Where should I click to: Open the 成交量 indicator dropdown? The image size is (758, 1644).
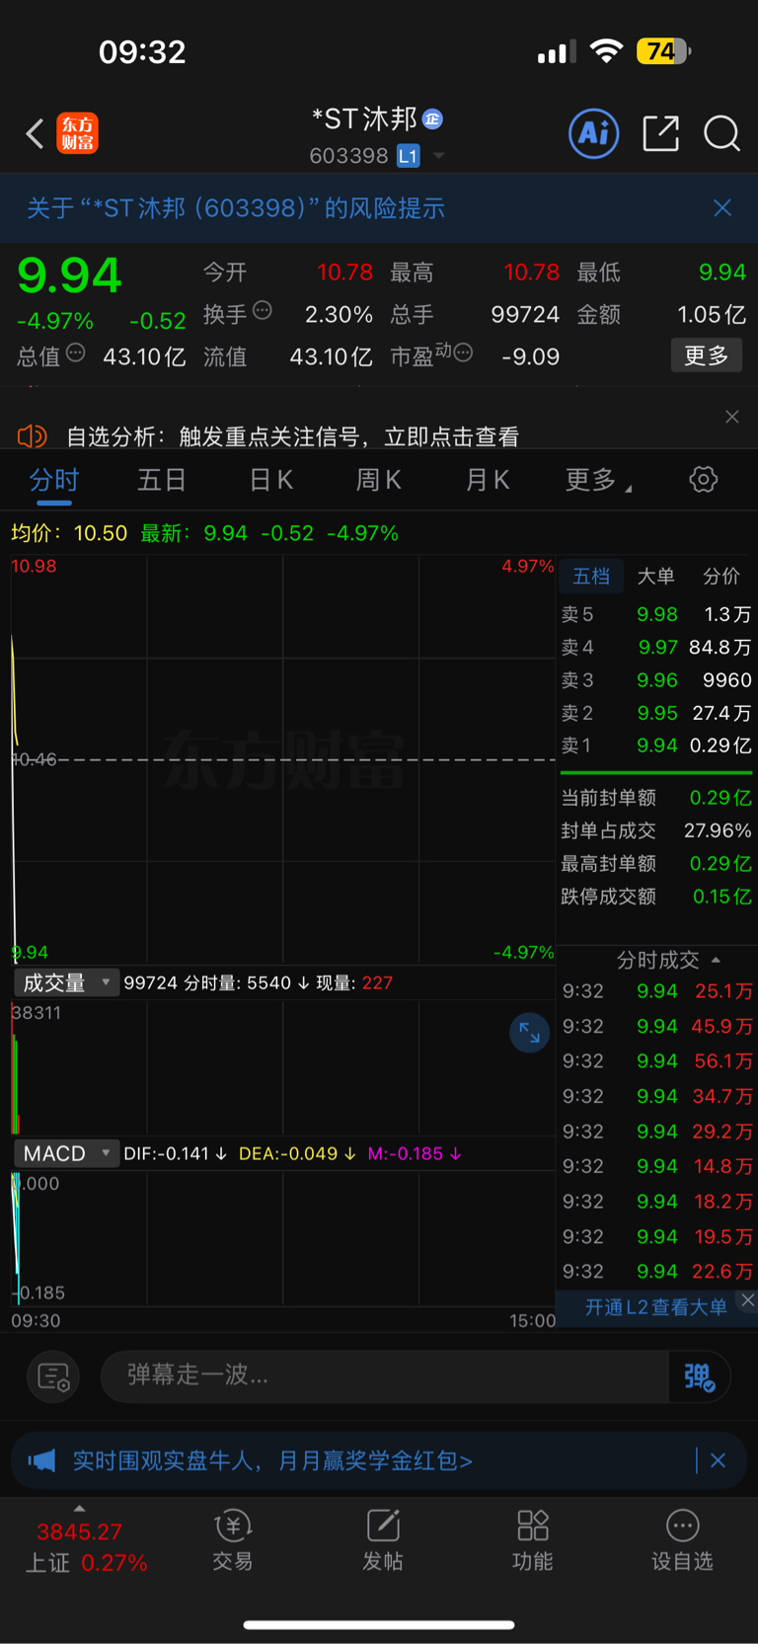(66, 982)
